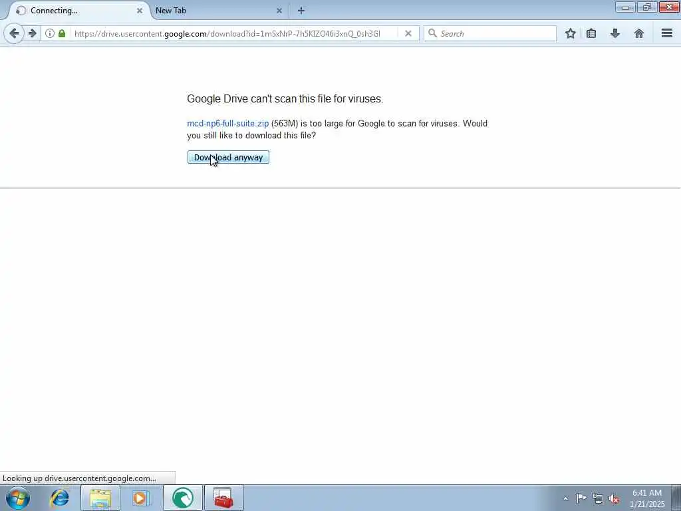Go forward with the forward arrow
Screen dimensions: 681x511
coord(32,33)
